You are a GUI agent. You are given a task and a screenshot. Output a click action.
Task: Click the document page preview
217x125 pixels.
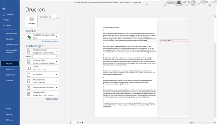click(141, 68)
